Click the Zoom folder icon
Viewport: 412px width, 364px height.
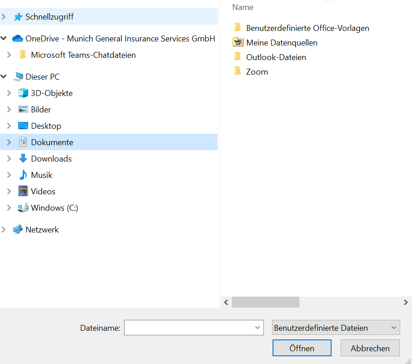click(237, 71)
